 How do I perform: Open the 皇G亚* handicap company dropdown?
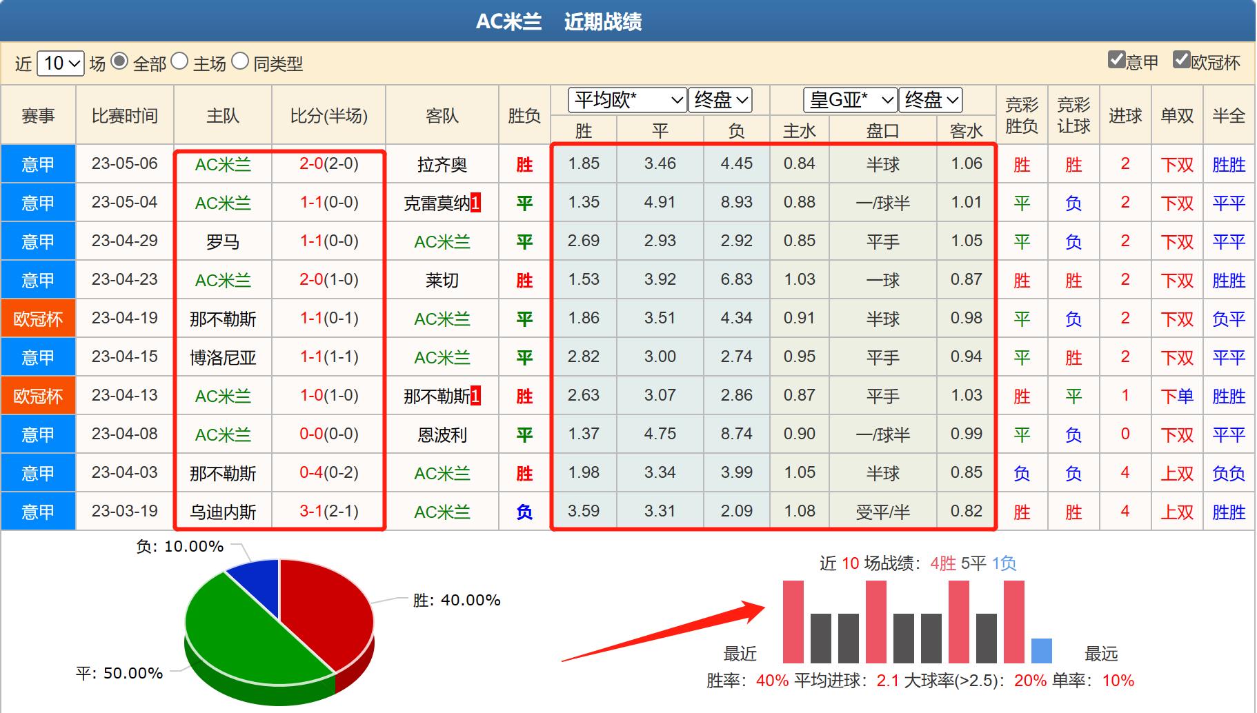point(851,100)
